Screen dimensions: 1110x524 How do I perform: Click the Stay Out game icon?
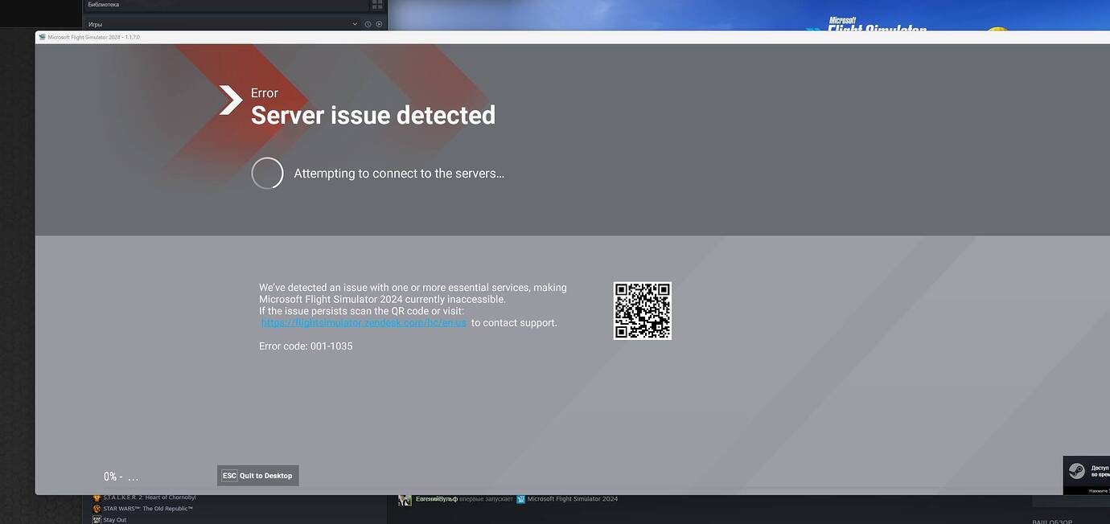click(x=97, y=519)
